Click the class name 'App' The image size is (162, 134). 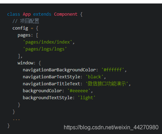click(x=27, y=14)
